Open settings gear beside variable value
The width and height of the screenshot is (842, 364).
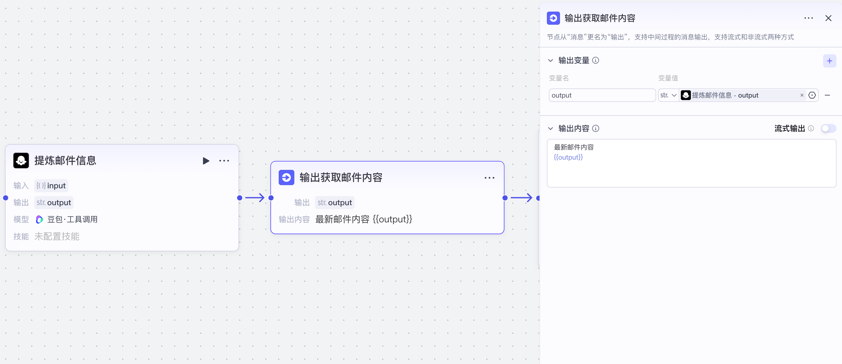pos(812,95)
